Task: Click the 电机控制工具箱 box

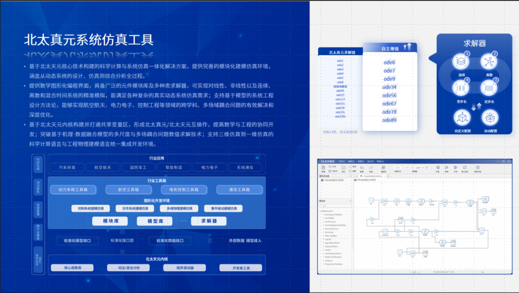Action: pyautogui.click(x=184, y=190)
